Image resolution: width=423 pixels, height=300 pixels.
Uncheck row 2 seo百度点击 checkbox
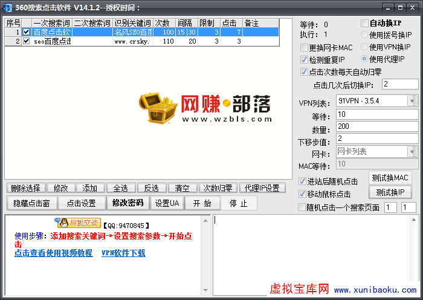click(x=26, y=41)
